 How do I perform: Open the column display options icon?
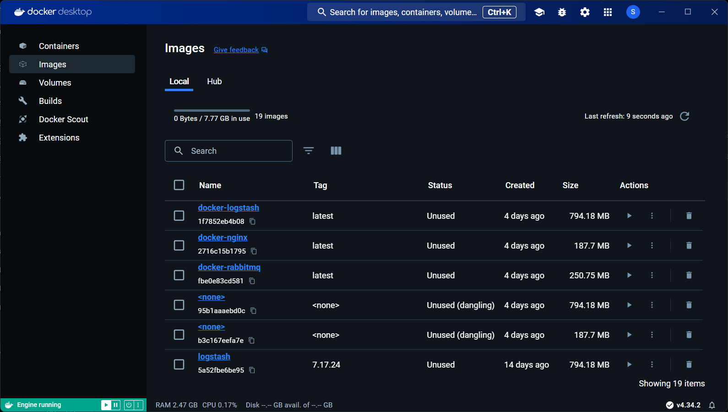[336, 151]
